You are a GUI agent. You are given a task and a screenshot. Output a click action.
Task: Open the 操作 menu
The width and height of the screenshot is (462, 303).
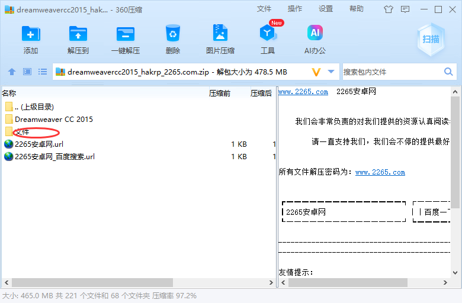pos(294,9)
